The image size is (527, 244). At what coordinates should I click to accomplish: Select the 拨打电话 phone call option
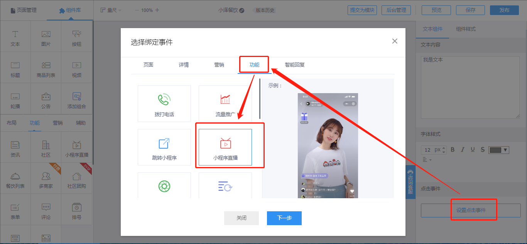point(164,104)
